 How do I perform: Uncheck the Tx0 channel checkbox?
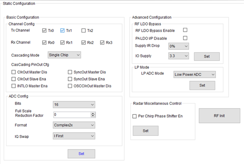pyautogui.click(x=44, y=31)
